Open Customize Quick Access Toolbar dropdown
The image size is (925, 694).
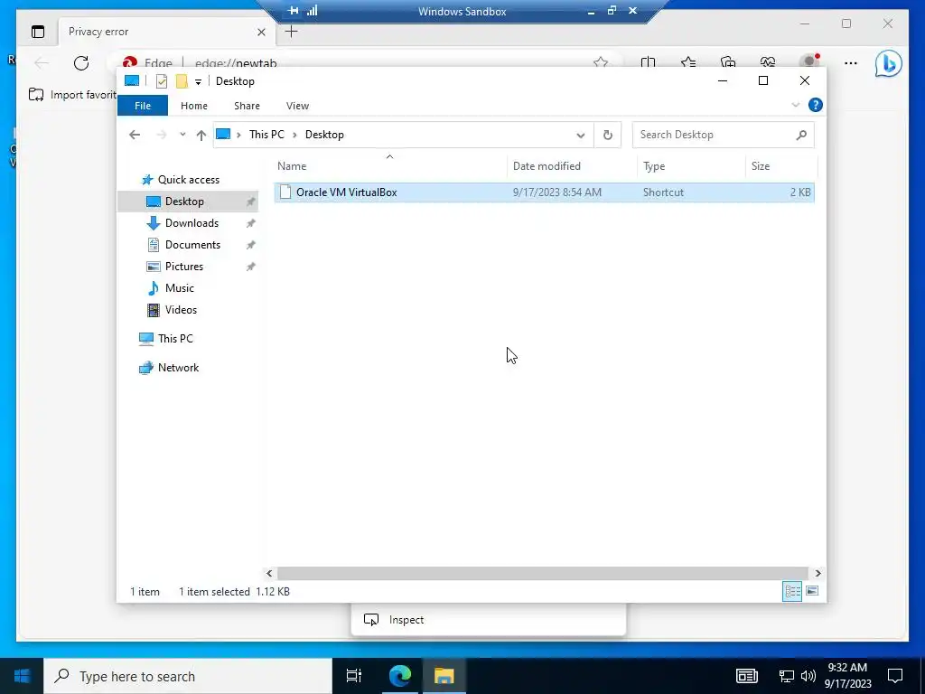pos(198,82)
